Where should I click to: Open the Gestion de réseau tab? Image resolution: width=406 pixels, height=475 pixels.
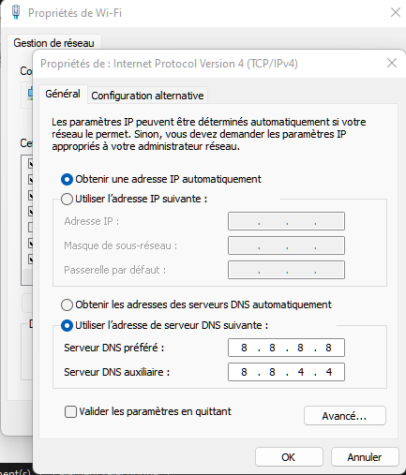(53, 43)
